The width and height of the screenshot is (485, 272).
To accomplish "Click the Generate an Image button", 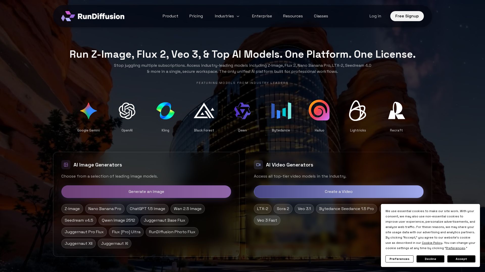I will click(146, 192).
